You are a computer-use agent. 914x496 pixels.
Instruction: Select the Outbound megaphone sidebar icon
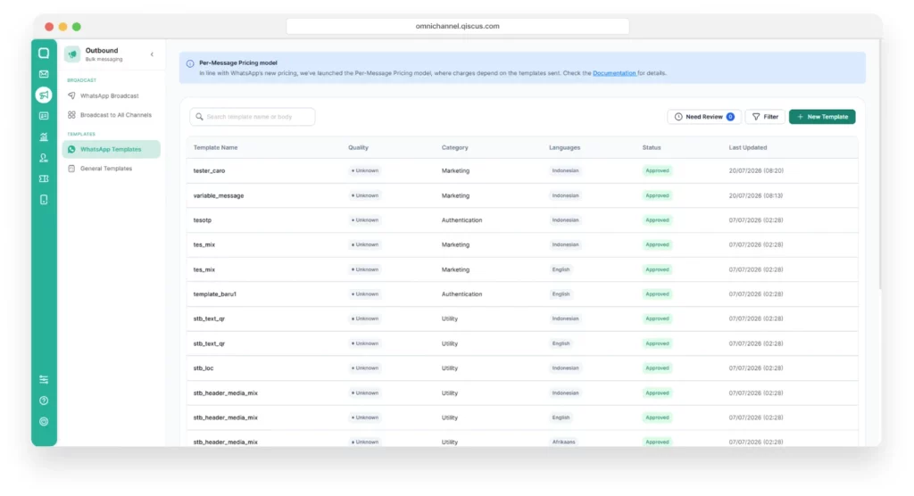pyautogui.click(x=44, y=95)
